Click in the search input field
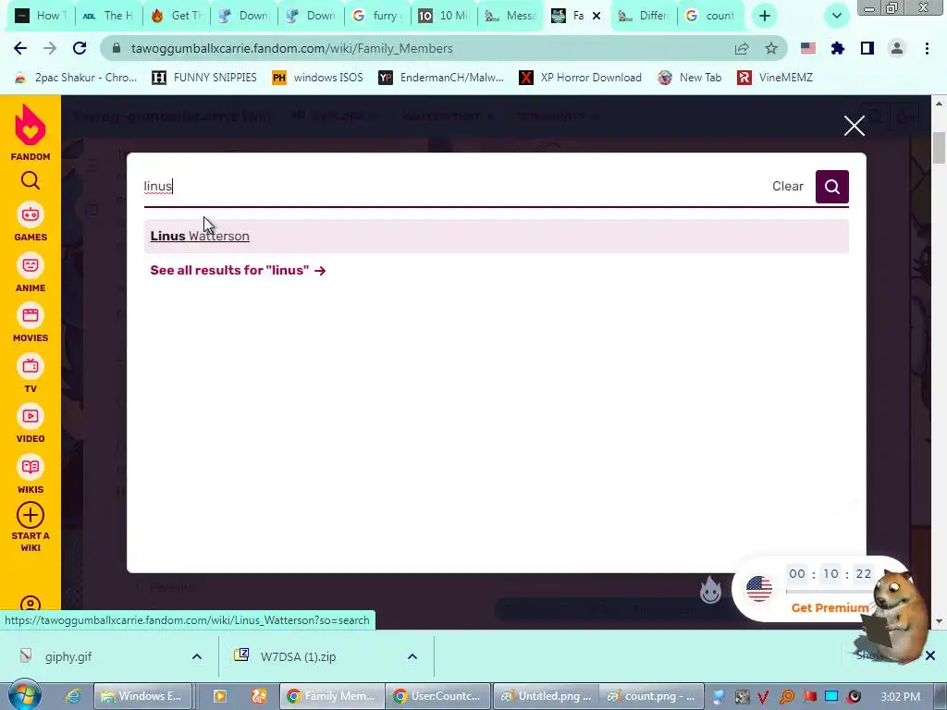Image resolution: width=947 pixels, height=710 pixels. [x=453, y=187]
